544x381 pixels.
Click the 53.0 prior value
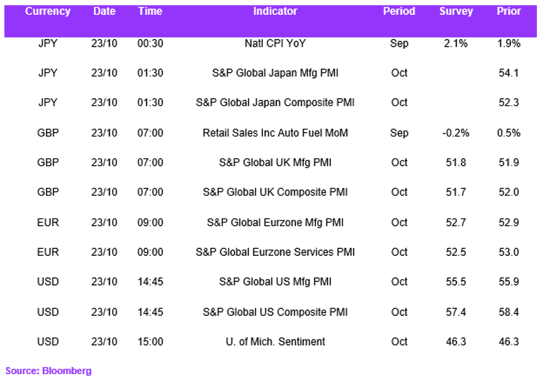coord(509,252)
